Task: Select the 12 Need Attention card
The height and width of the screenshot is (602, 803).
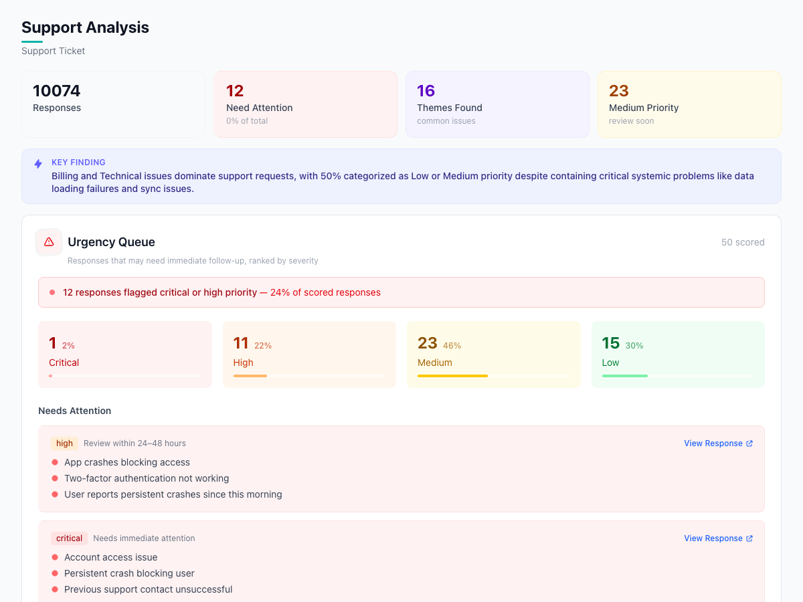Action: (x=305, y=104)
